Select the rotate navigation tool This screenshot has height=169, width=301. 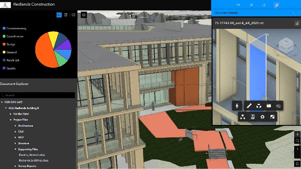coord(297,141)
